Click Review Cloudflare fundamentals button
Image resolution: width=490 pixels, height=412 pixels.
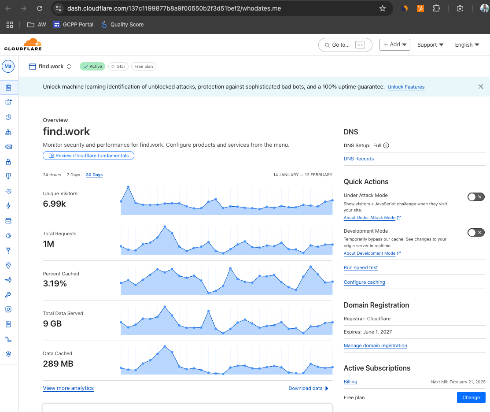[88, 156]
